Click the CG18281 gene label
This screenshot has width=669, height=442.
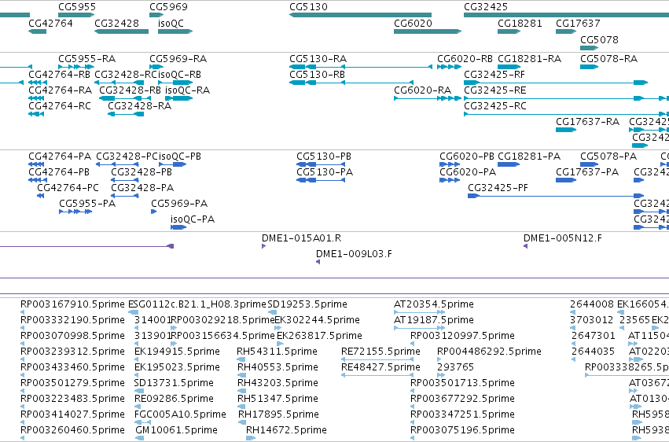pyautogui.click(x=520, y=24)
